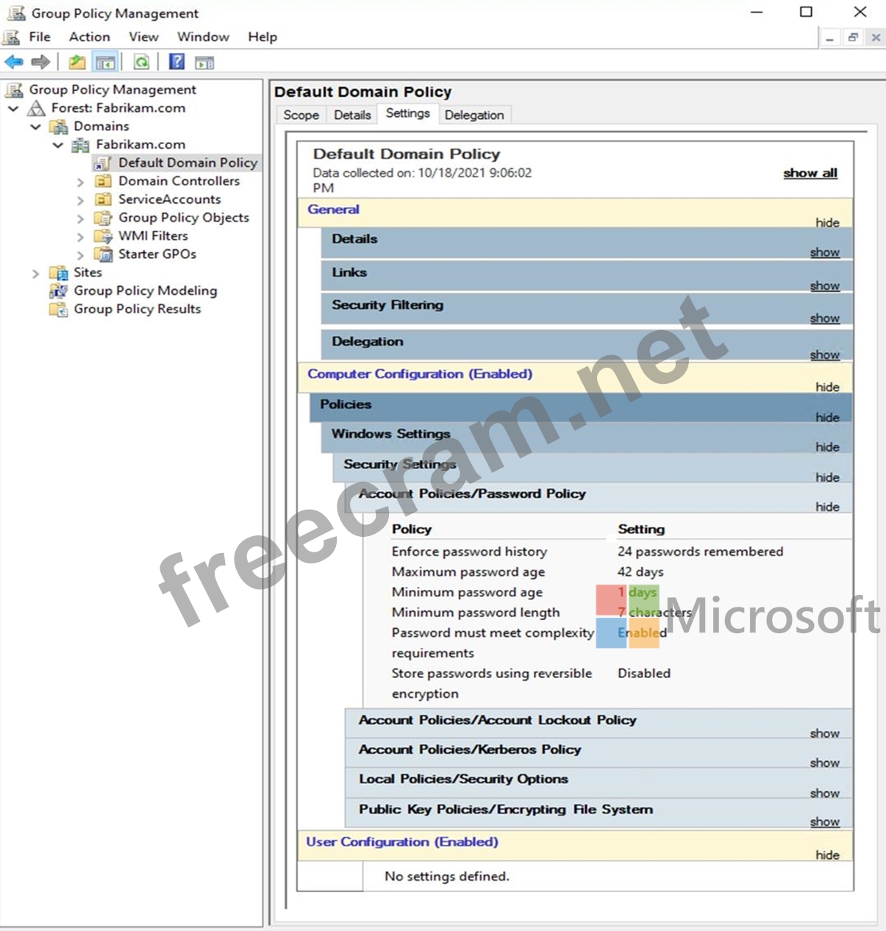886x931 pixels.
Task: Go up one level with folder icon
Action: [x=77, y=62]
